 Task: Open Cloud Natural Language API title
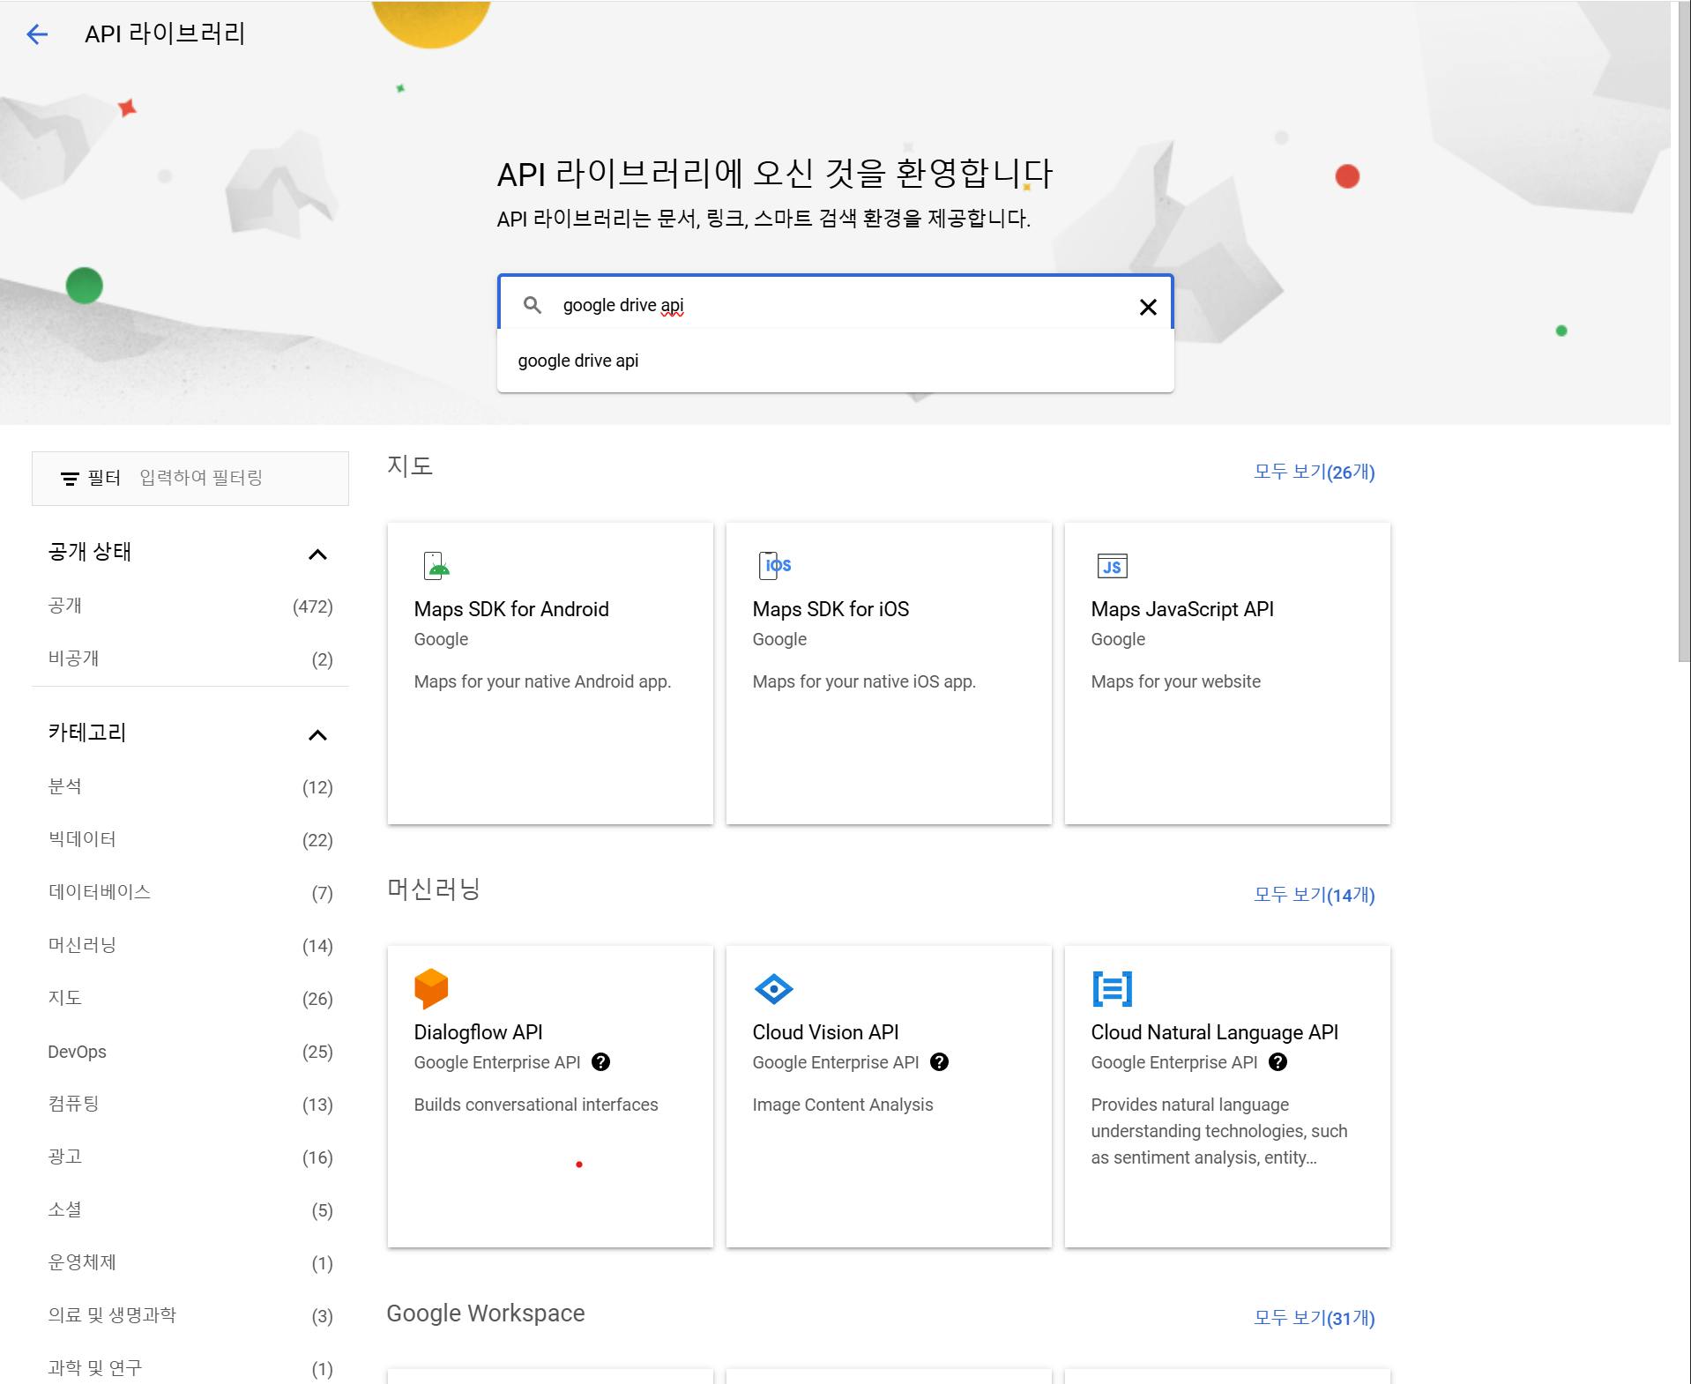tap(1215, 1032)
